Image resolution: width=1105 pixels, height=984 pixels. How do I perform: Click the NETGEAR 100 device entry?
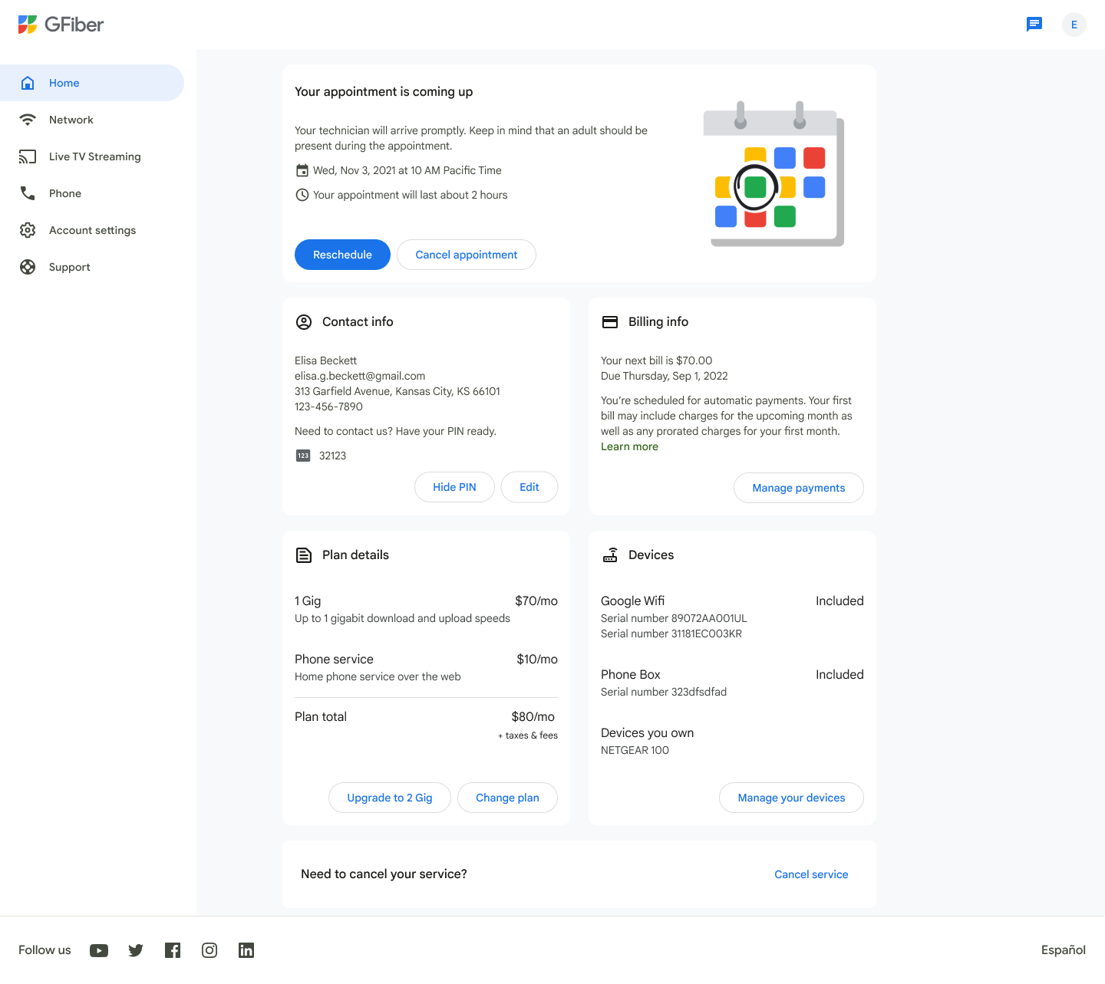tap(635, 750)
